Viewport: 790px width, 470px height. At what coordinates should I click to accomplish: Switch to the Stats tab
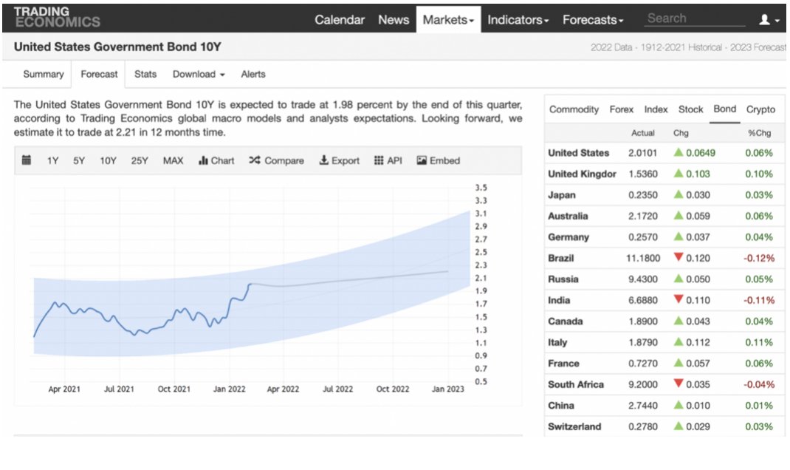point(145,74)
